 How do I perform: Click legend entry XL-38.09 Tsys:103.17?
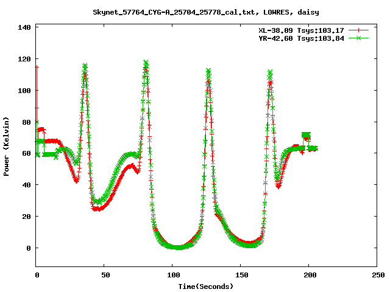[301, 30]
